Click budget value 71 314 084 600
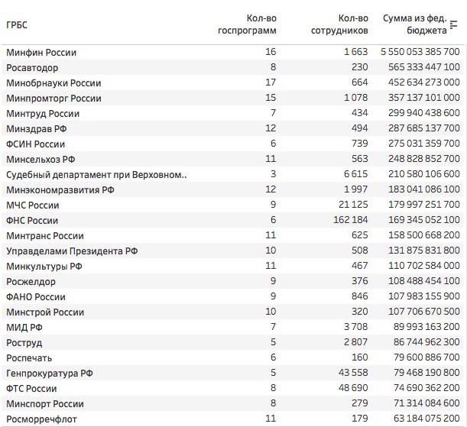Viewport: 467px width, 427px height. 426,403
